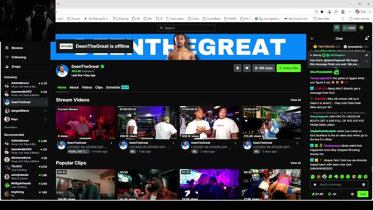The image size is (373, 210).
Task: Switch to the Clips tab
Action: [x=99, y=87]
